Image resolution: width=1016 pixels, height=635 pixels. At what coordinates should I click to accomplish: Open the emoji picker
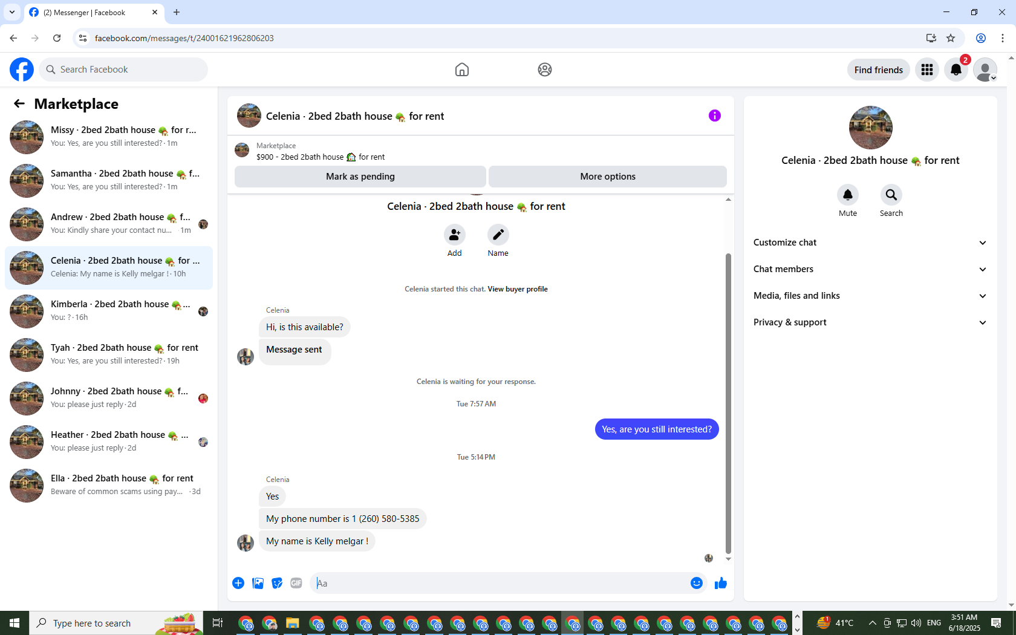[697, 583]
